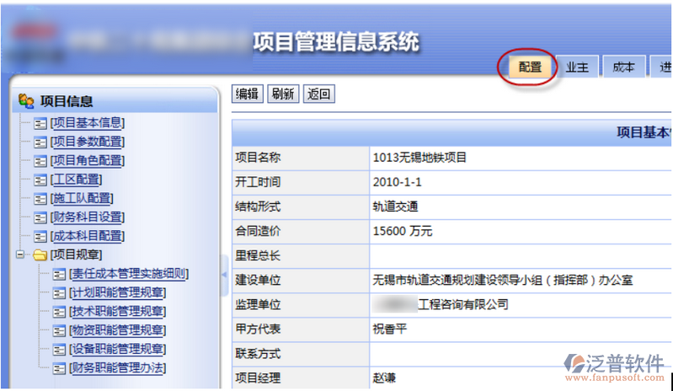Image resolution: width=673 pixels, height=391 pixels.
Task: Switch to the 业主 tab
Action: (x=577, y=67)
